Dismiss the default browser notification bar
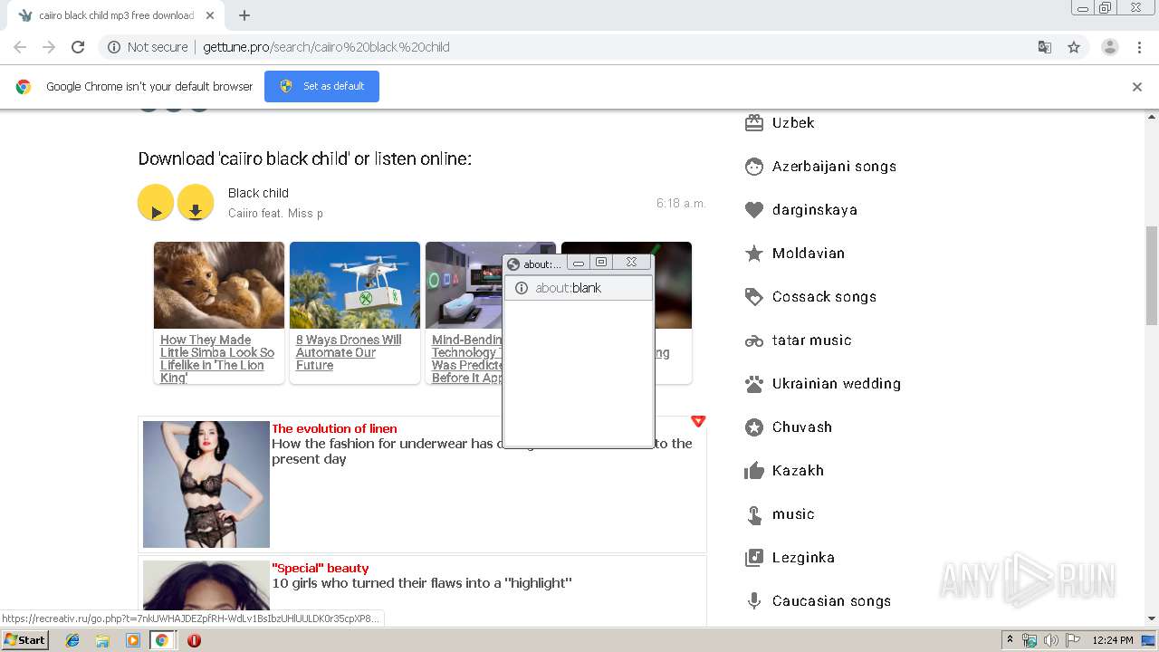This screenshot has width=1159, height=652. pos(1137,87)
